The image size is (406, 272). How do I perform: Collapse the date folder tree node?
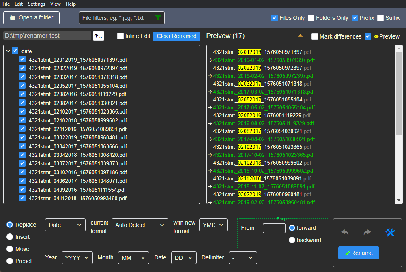tap(8, 51)
